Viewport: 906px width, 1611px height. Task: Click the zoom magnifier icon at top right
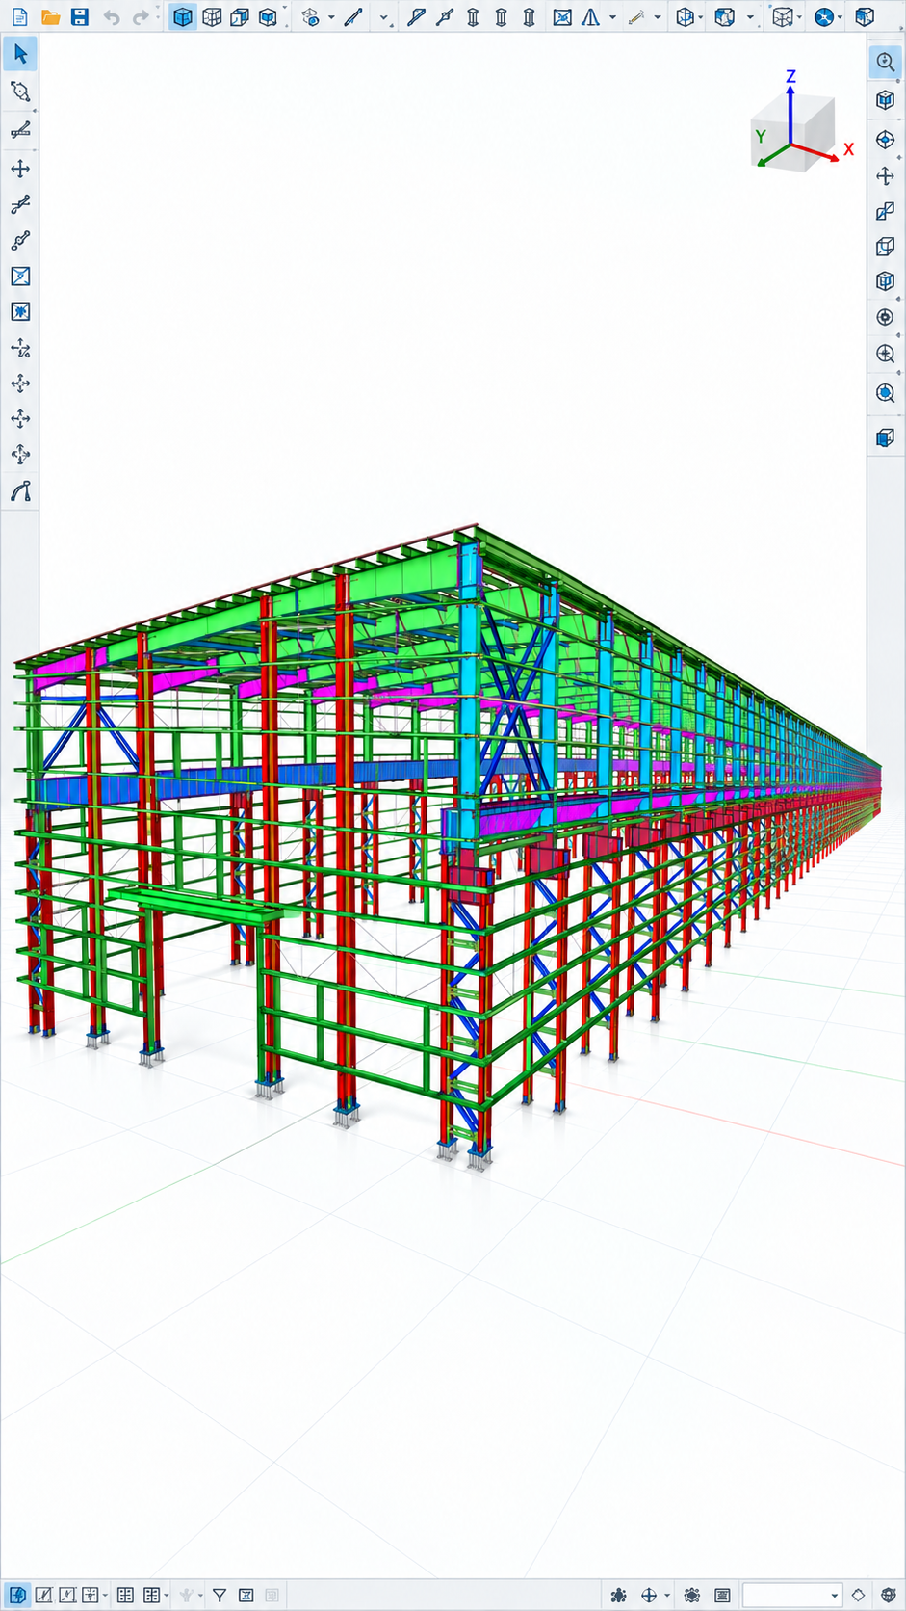[885, 62]
